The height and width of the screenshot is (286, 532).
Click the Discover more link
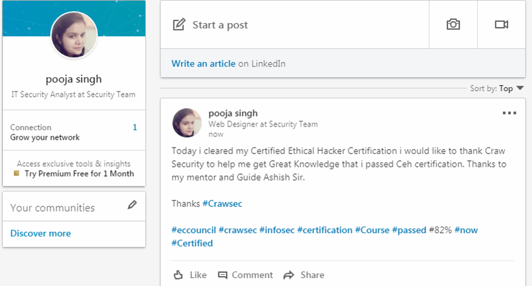pos(40,233)
